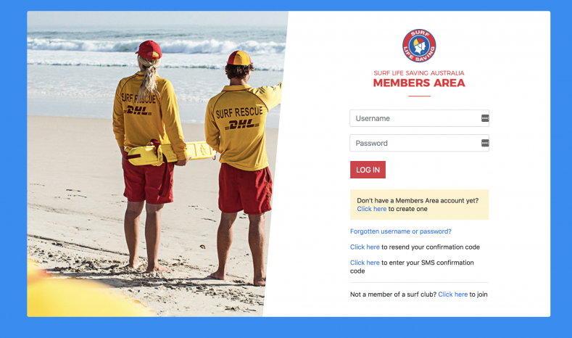Follow 'Click here' to create an account
Screen dimensions: 572x338
pyautogui.click(x=371, y=209)
